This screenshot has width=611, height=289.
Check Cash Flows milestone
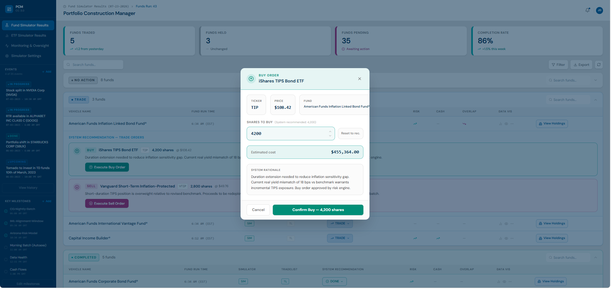click(6, 272)
